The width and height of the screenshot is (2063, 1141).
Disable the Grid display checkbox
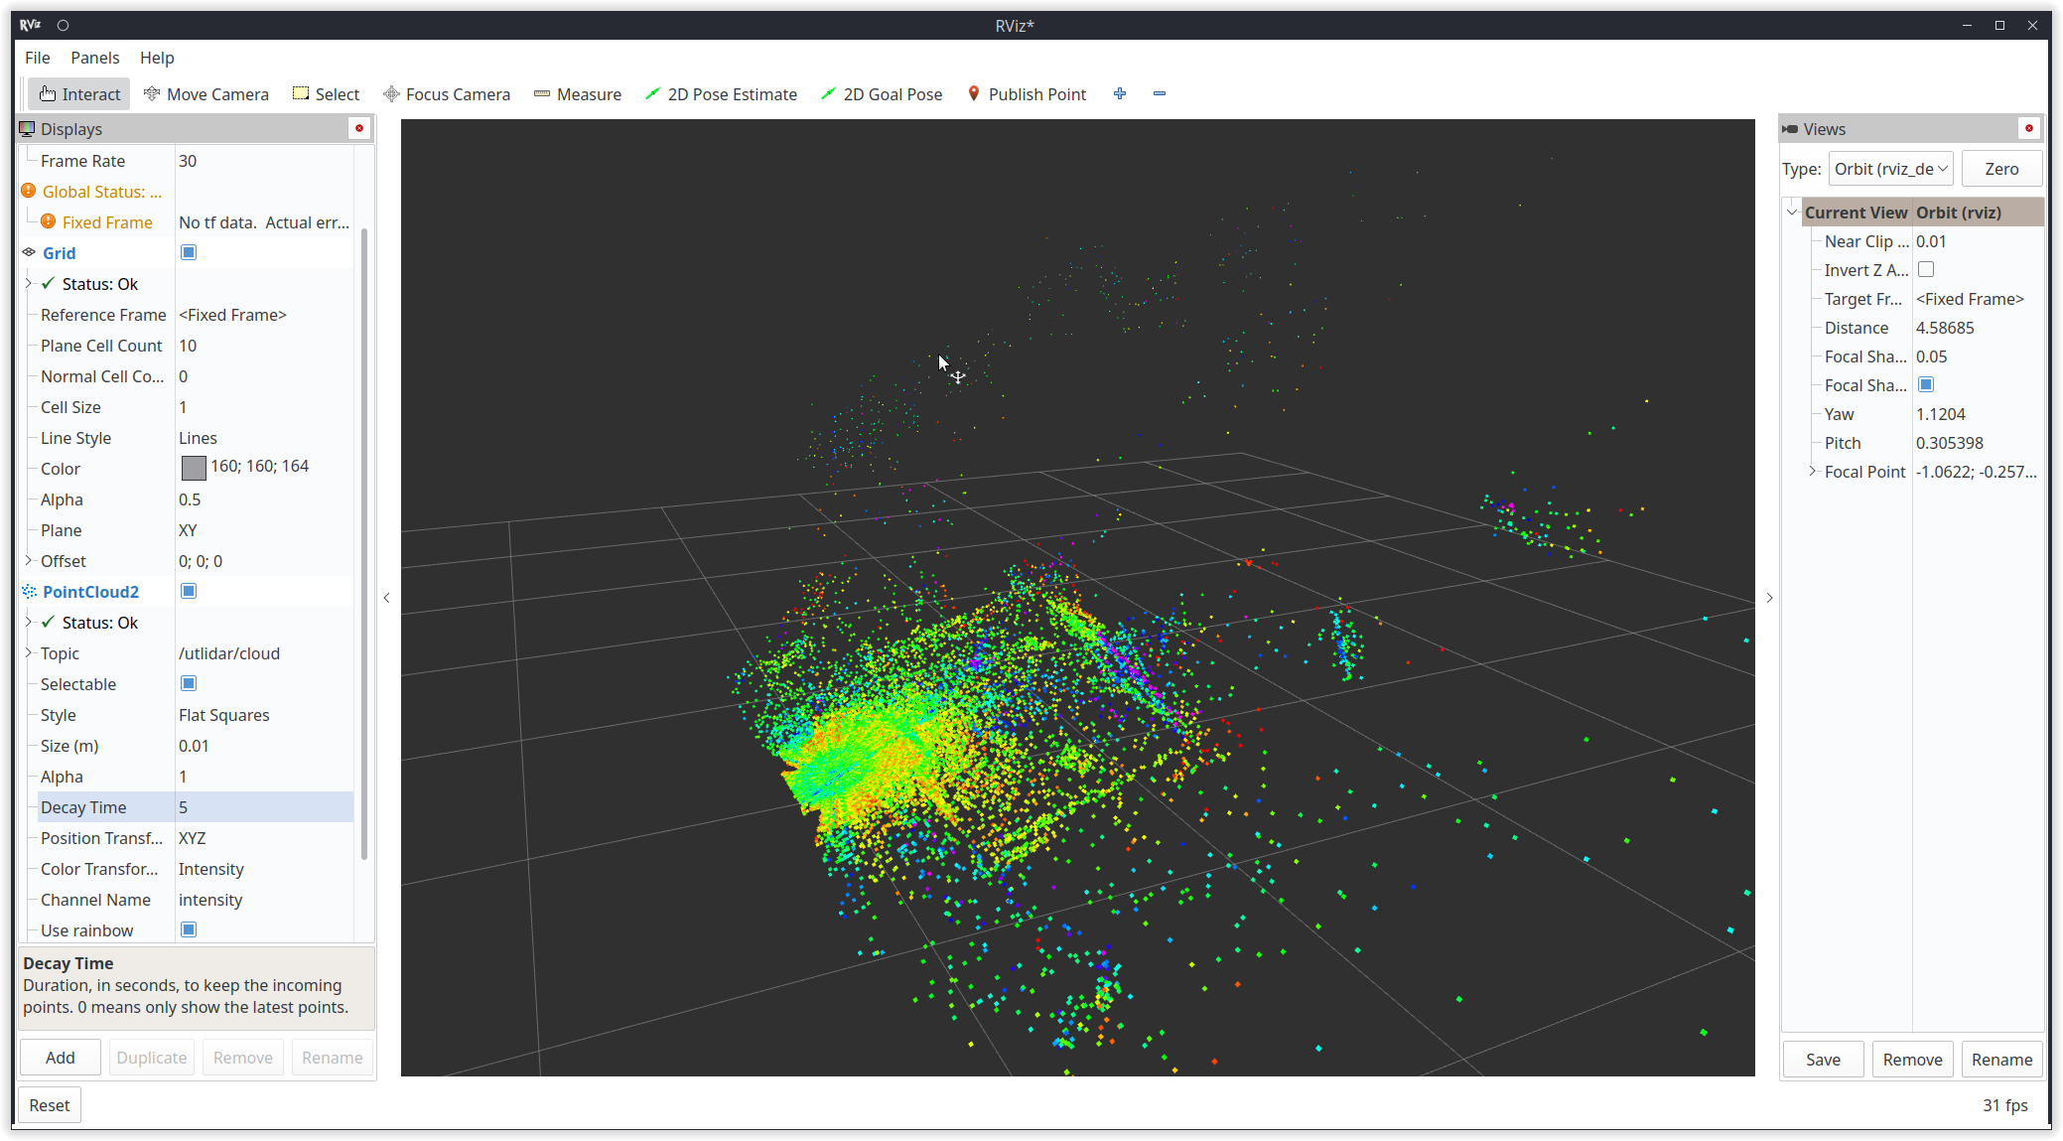(189, 252)
